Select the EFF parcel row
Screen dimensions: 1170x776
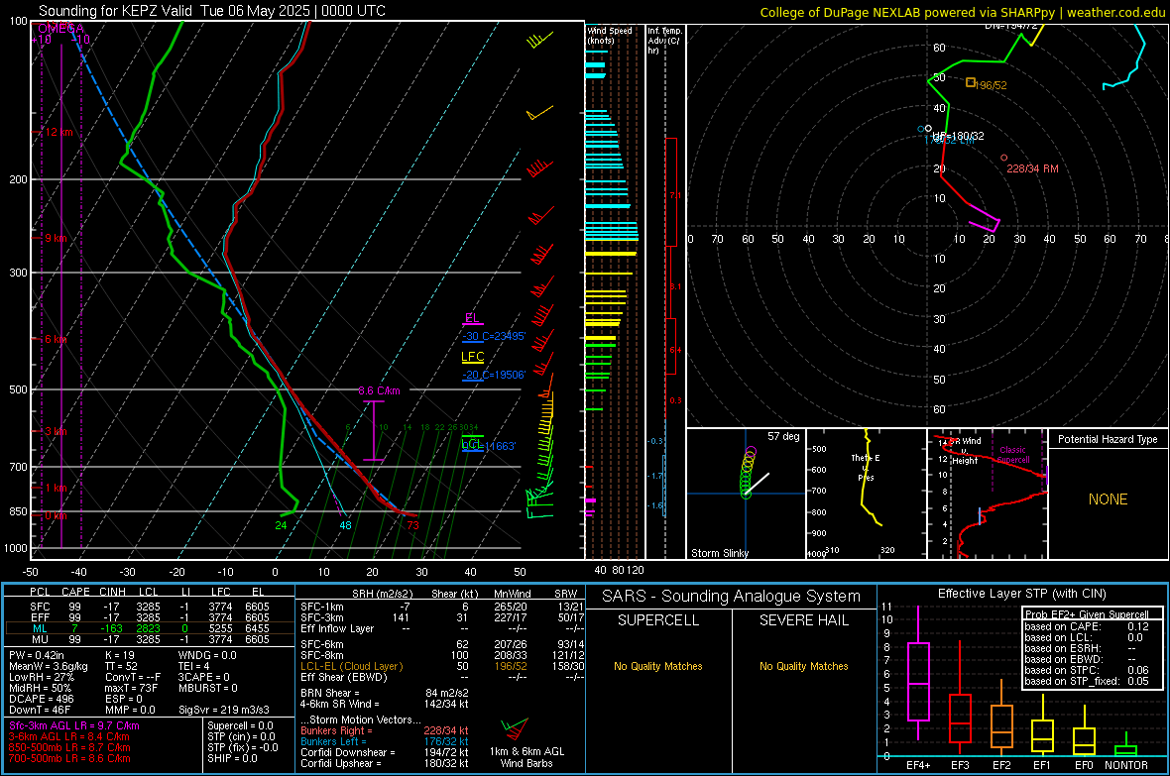tap(150, 617)
